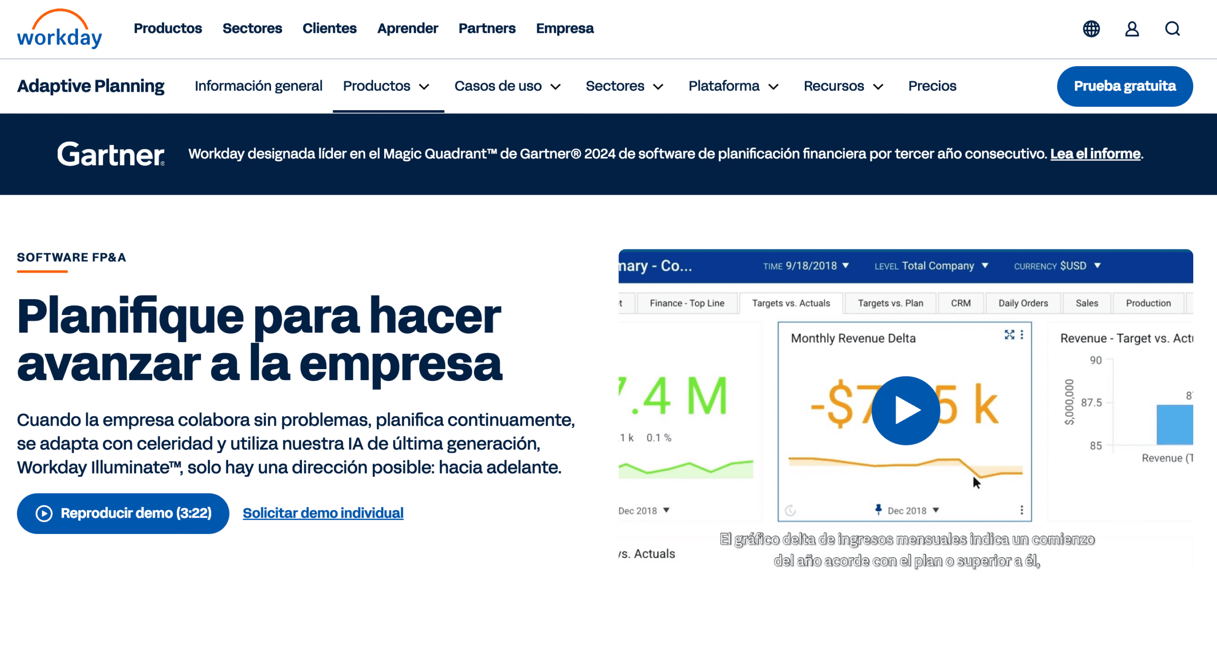This screenshot has width=1217, height=656.
Task: Open Aprender in top navigation
Action: pyautogui.click(x=407, y=29)
